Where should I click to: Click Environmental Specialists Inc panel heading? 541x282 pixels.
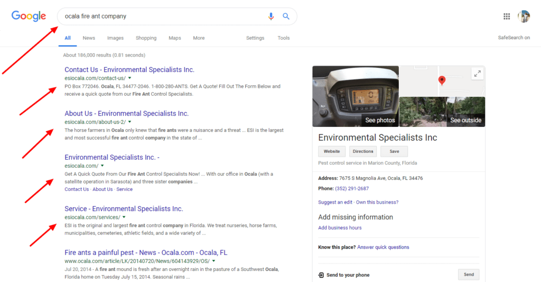[377, 138]
